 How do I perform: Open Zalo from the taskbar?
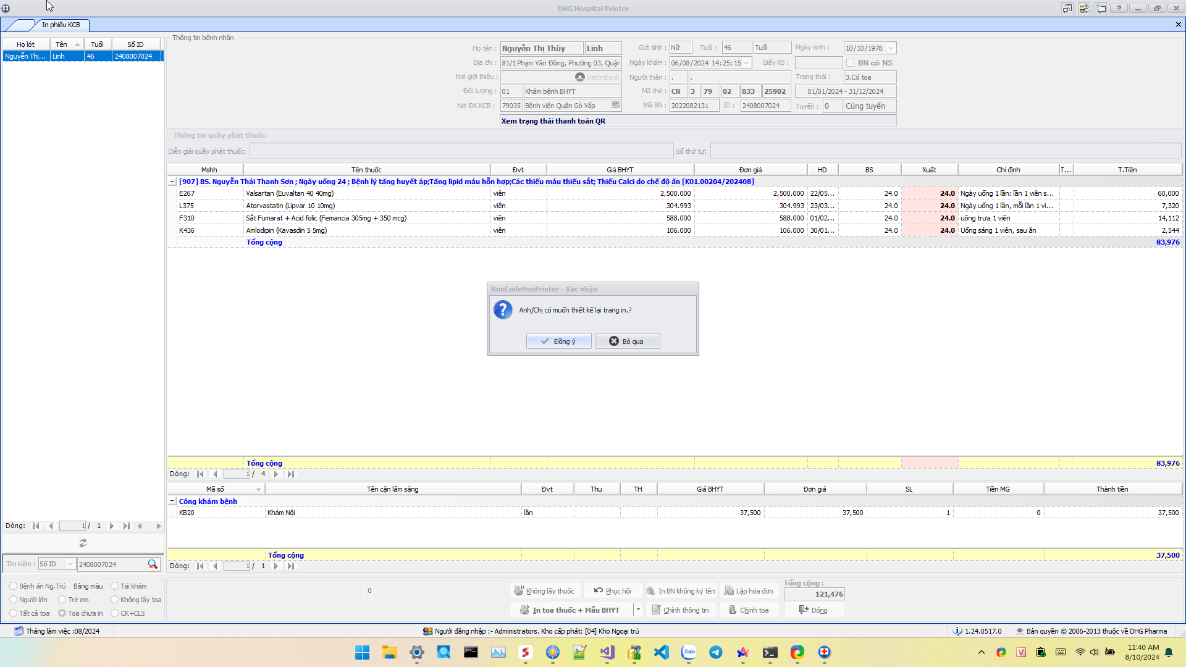(x=689, y=652)
